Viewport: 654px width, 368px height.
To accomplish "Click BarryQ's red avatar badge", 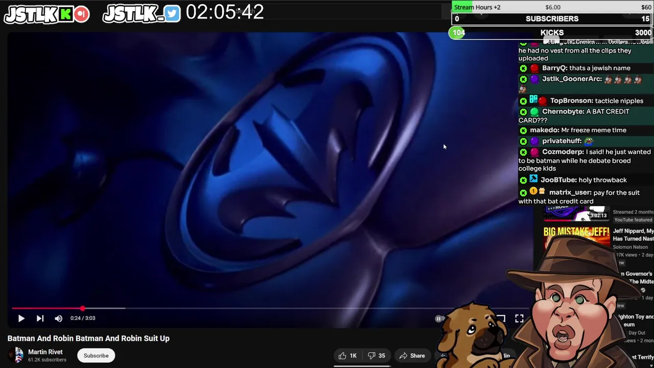I will click(534, 68).
